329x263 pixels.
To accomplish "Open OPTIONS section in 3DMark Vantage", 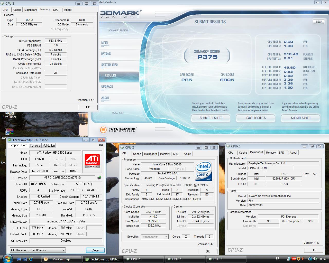I will coord(106,54).
